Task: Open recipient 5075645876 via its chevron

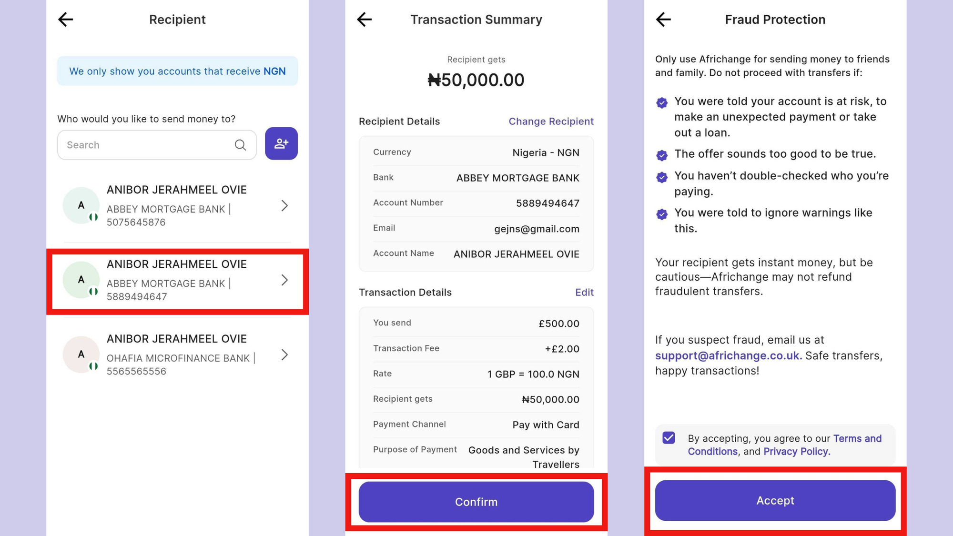Action: coord(284,205)
